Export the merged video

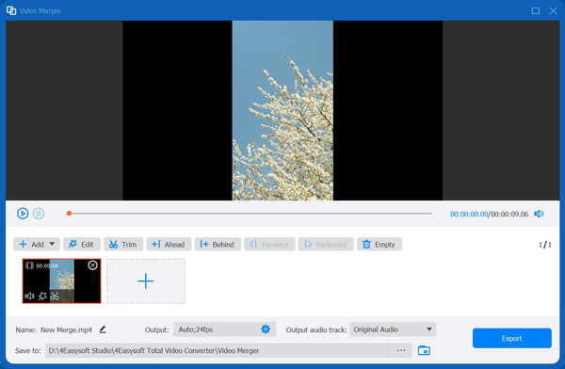[511, 338]
